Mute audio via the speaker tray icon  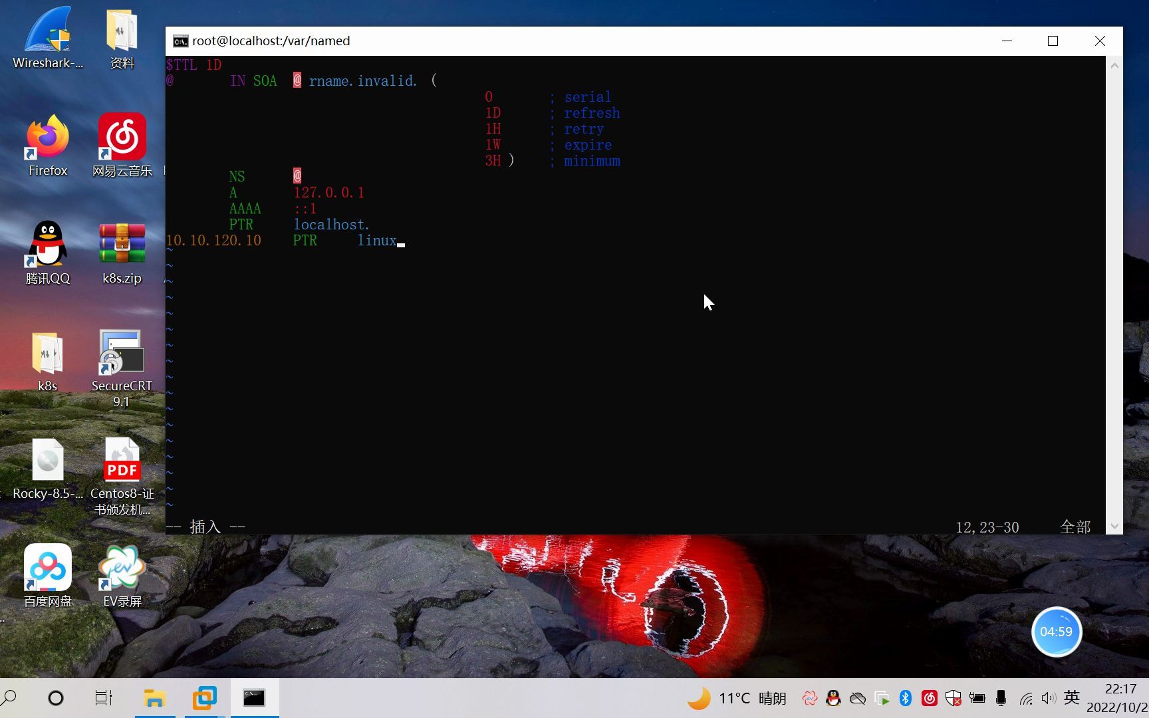(x=1049, y=698)
